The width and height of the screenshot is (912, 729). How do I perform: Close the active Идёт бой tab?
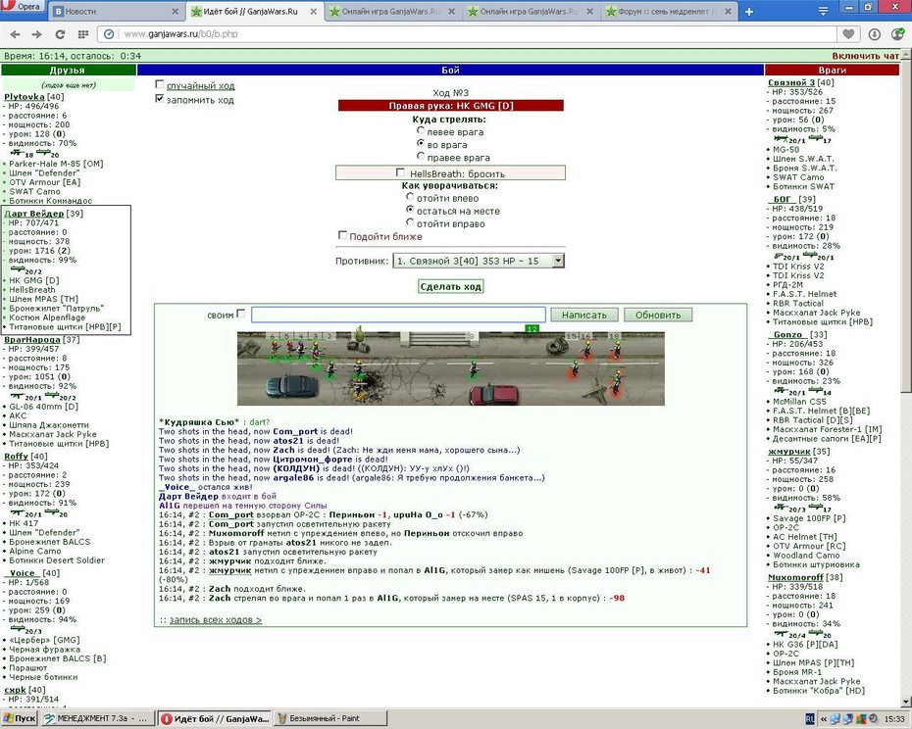click(314, 11)
